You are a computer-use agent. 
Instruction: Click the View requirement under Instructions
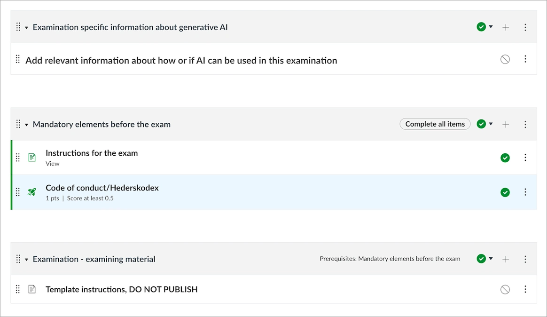point(52,164)
